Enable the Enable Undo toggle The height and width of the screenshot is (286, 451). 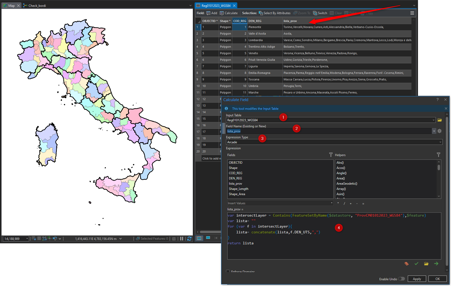401,279
